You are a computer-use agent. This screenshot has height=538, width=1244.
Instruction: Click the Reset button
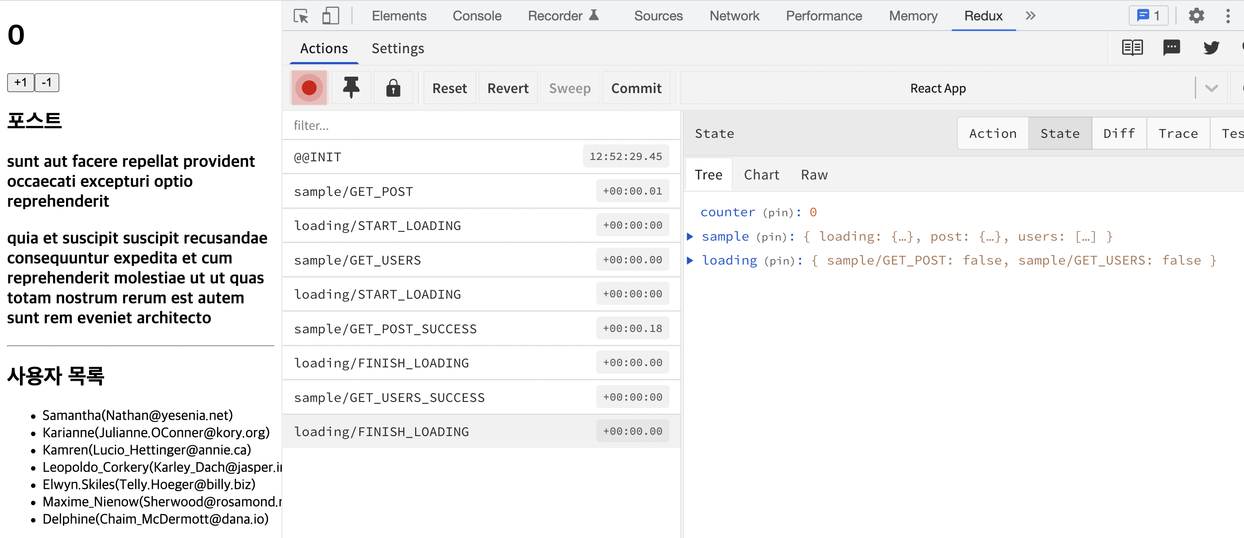(450, 88)
